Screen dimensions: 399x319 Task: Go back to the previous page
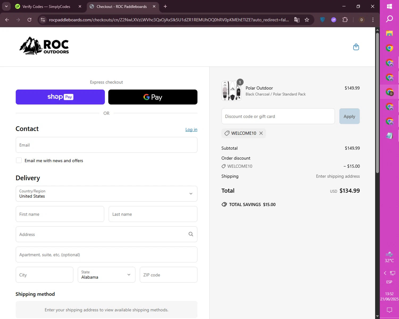[7, 20]
